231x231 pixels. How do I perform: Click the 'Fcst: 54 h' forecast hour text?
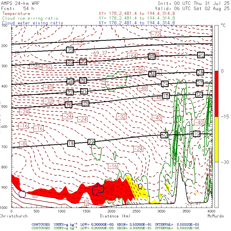click(18, 8)
